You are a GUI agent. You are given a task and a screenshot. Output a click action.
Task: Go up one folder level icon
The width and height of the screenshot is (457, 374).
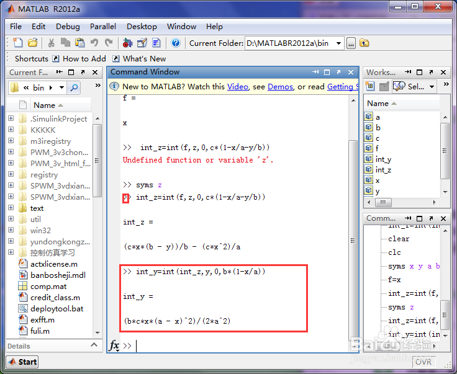tap(364, 43)
